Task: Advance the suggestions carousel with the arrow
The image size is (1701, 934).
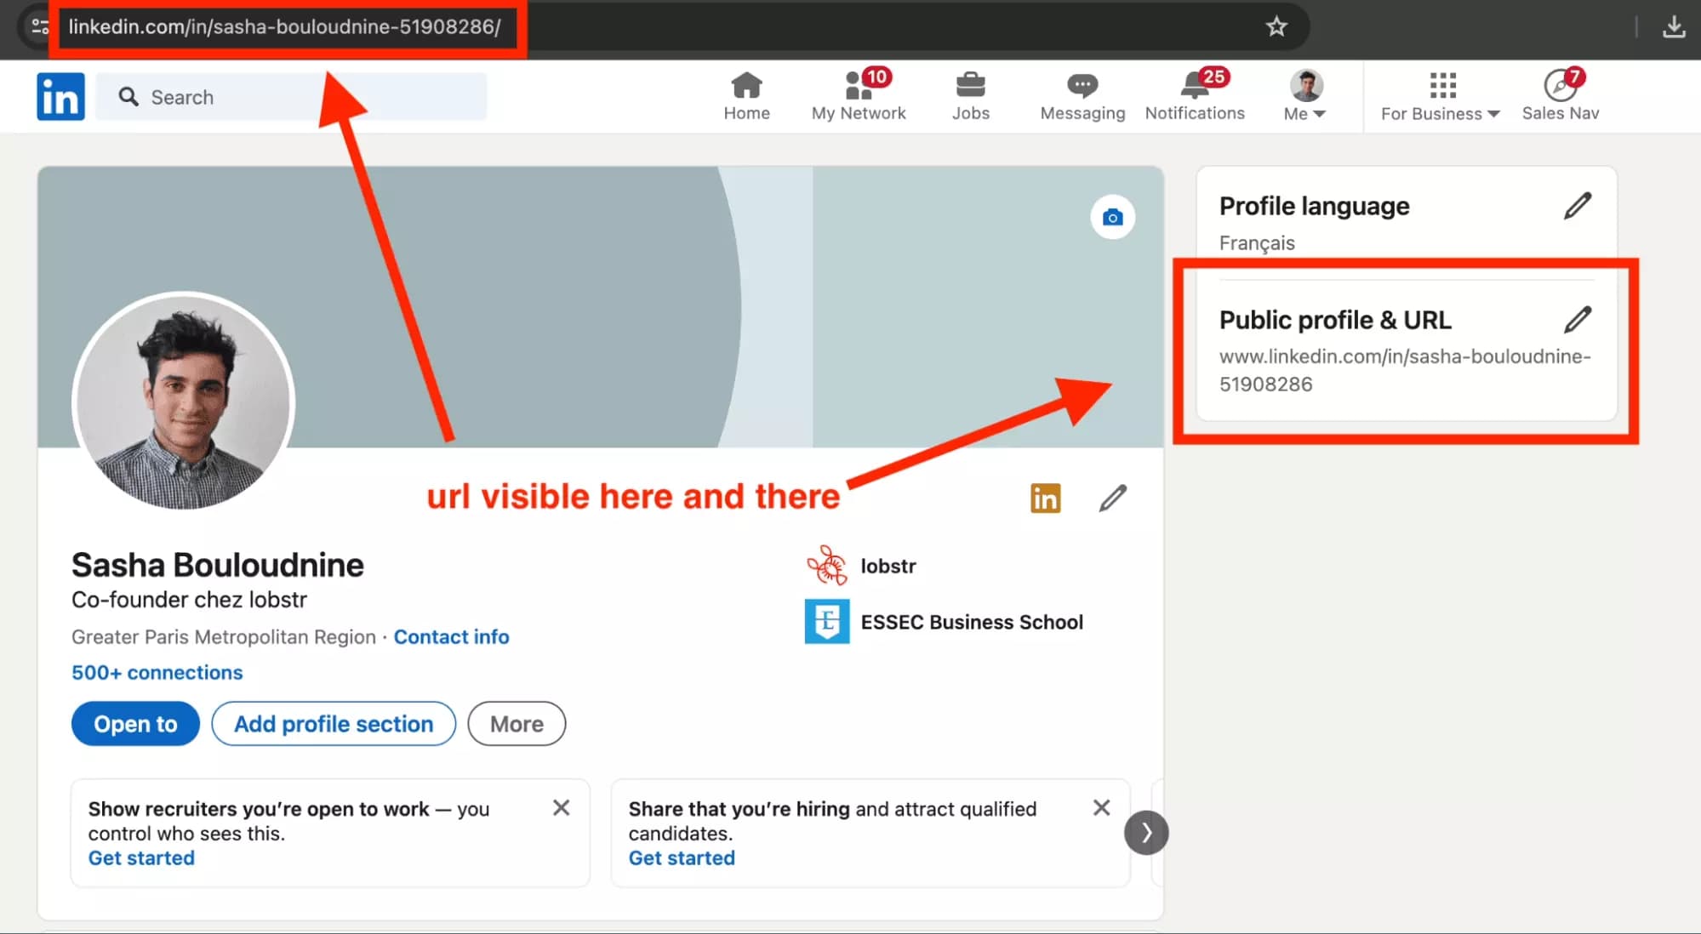Action: tap(1146, 833)
